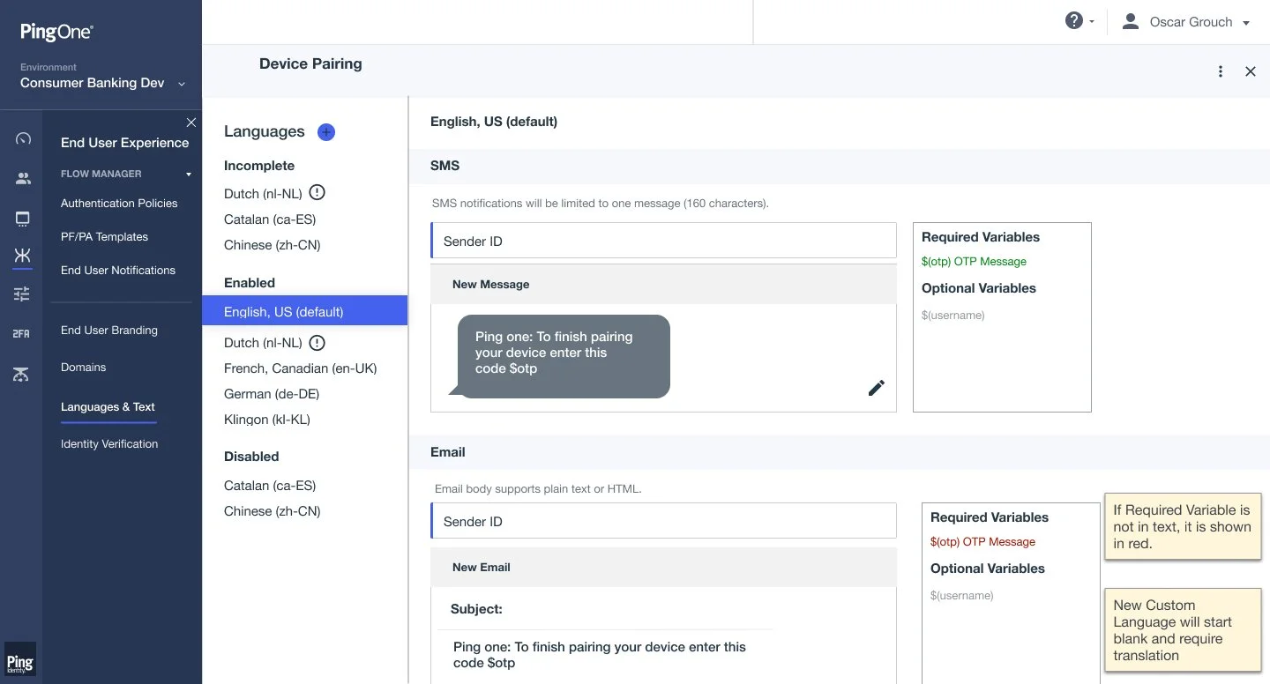Open the help question mark icon
Screen dimensions: 1270x684
[1074, 20]
